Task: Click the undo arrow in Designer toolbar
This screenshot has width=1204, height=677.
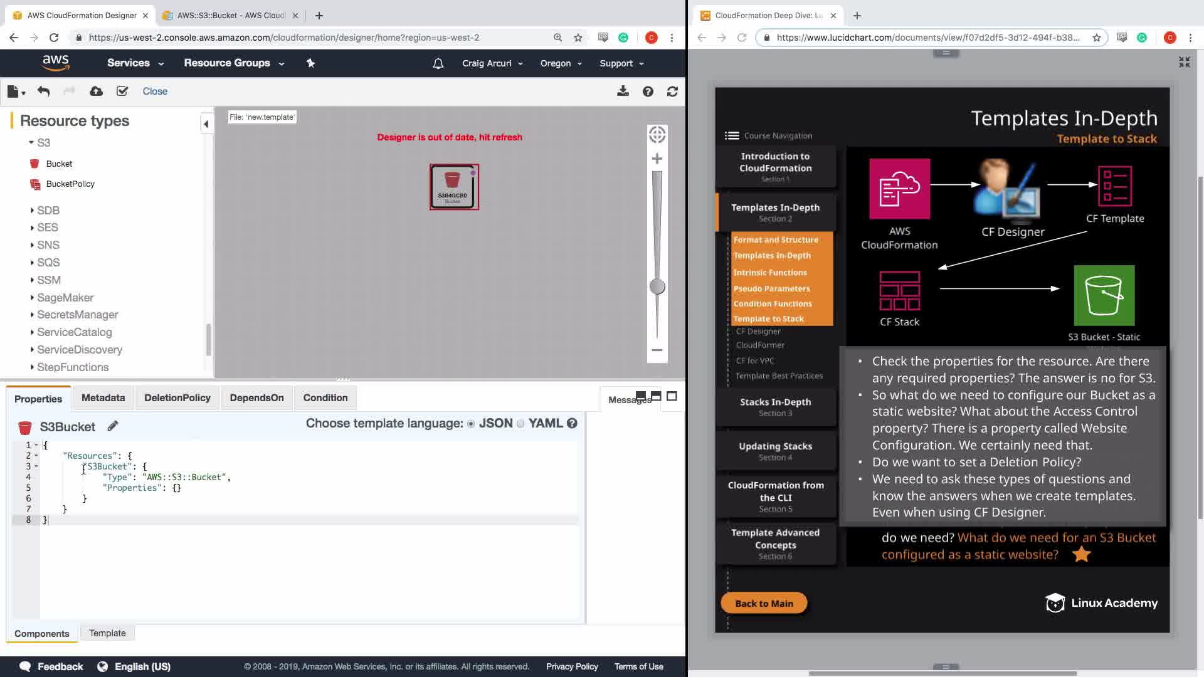Action: (x=43, y=92)
